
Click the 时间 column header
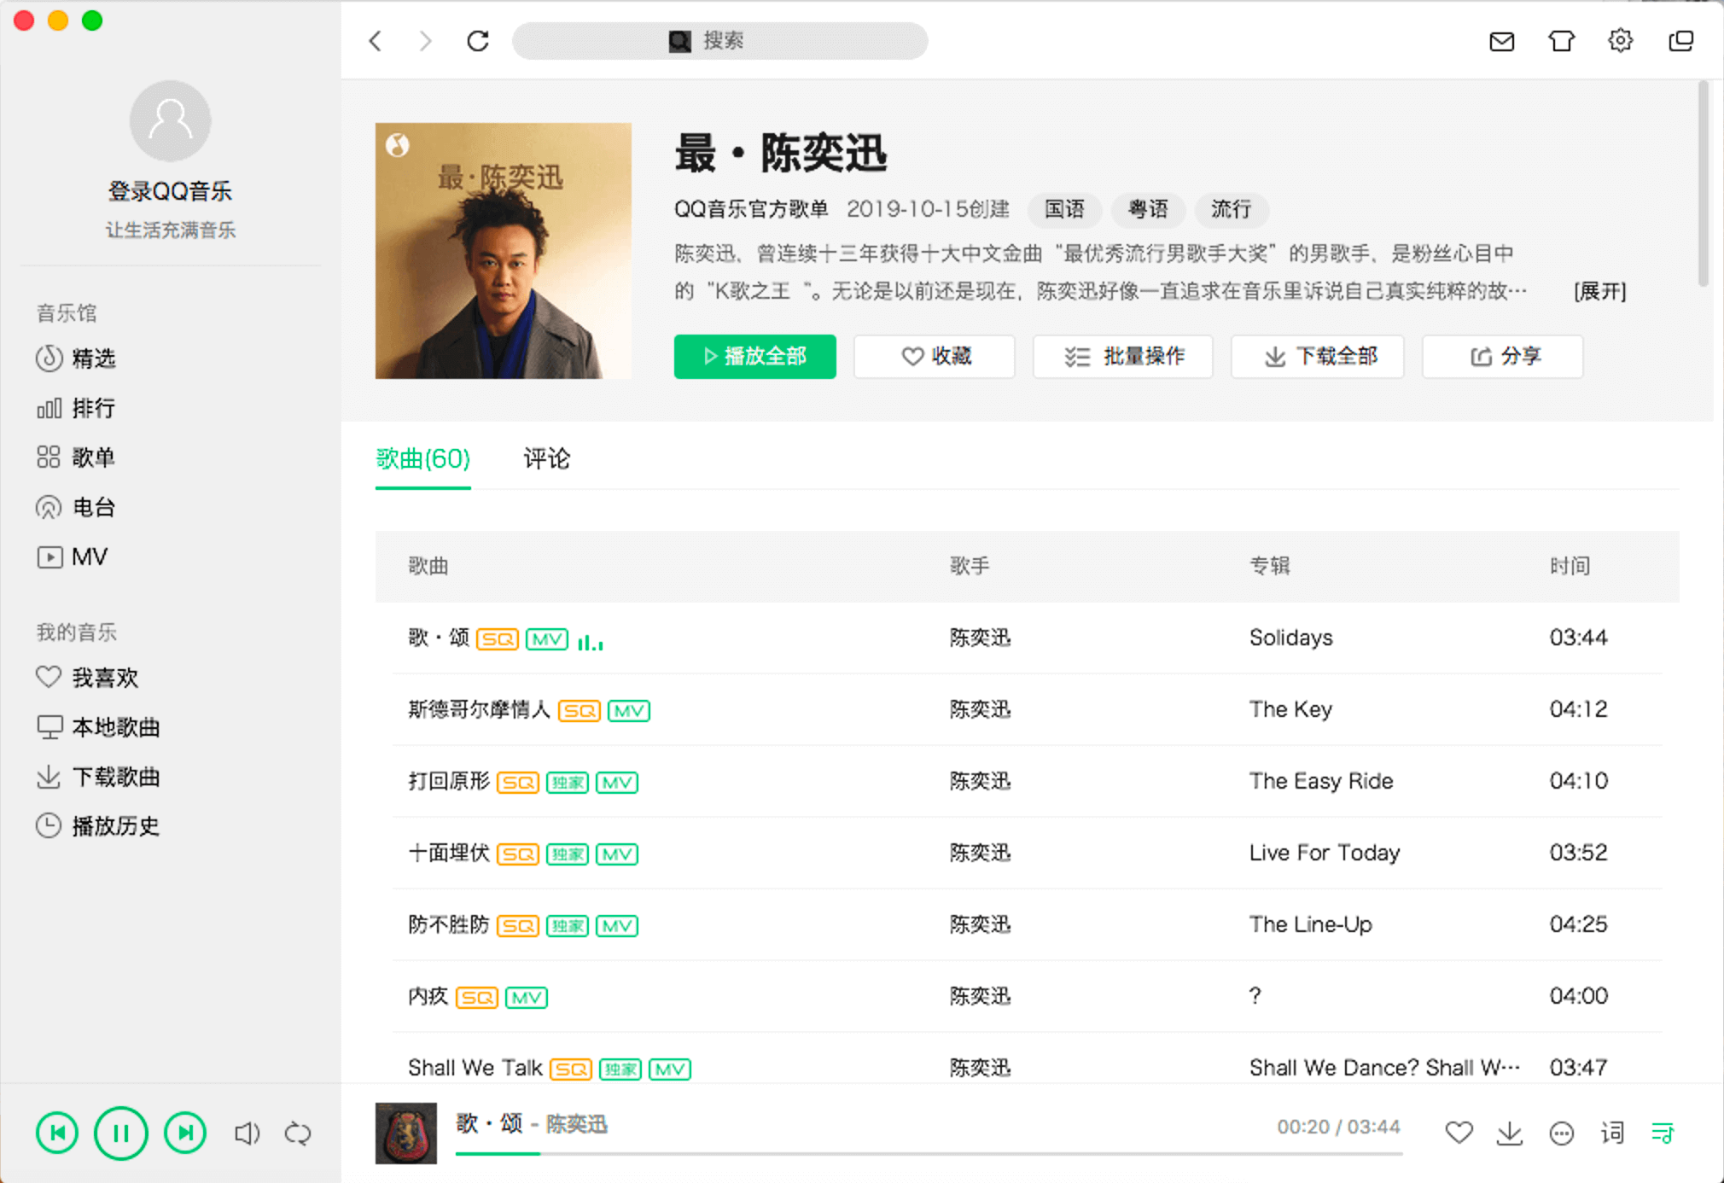pyautogui.click(x=1570, y=566)
